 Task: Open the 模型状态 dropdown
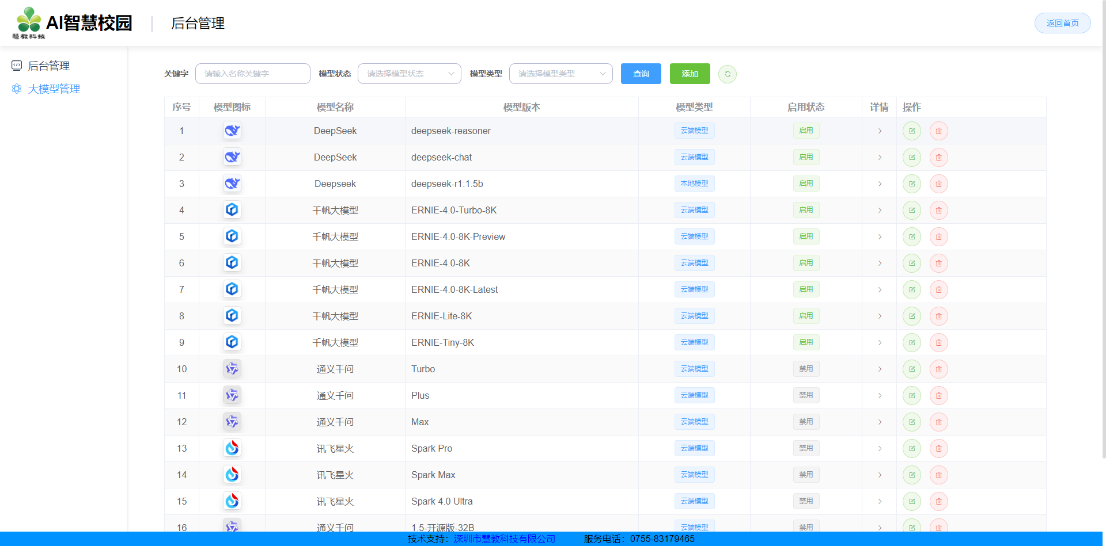click(410, 74)
